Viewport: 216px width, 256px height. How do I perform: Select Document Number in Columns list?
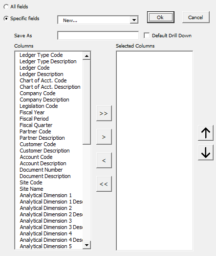coord(48,170)
